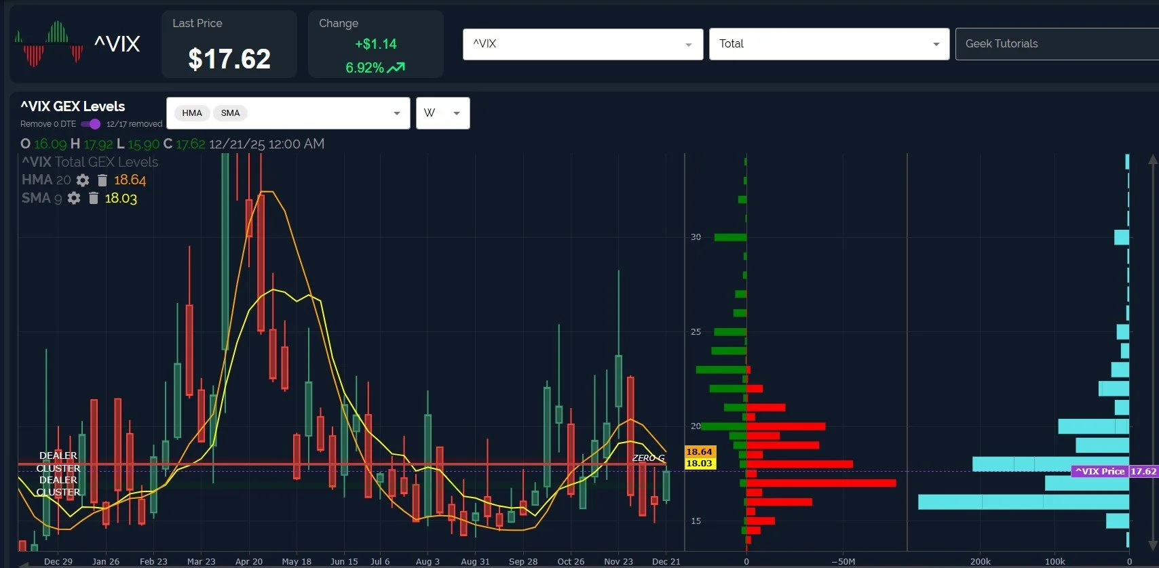Click the −50M GEX axis label
The height and width of the screenshot is (568, 1159).
click(x=843, y=561)
